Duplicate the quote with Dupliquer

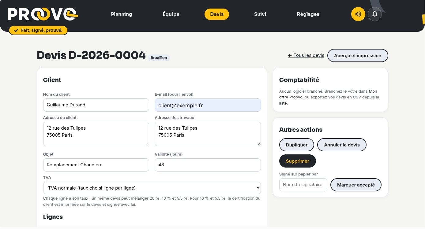point(297,145)
